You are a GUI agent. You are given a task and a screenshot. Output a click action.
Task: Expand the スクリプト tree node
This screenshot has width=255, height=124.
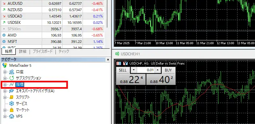[5, 97]
